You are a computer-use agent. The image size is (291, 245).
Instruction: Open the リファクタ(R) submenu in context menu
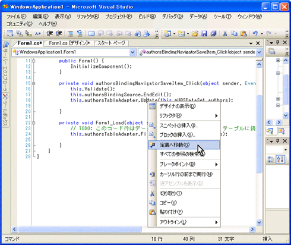point(184,115)
